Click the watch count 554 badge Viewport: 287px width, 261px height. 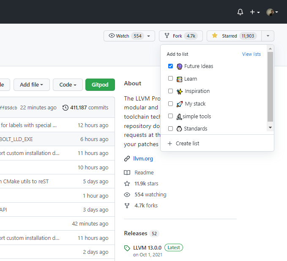tap(137, 36)
